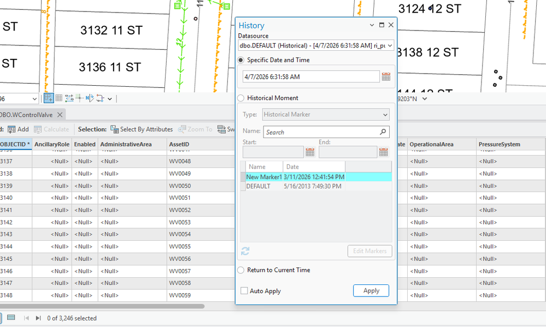546x327 pixels.
Task: Select the New Marker1 row
Action: click(316, 177)
